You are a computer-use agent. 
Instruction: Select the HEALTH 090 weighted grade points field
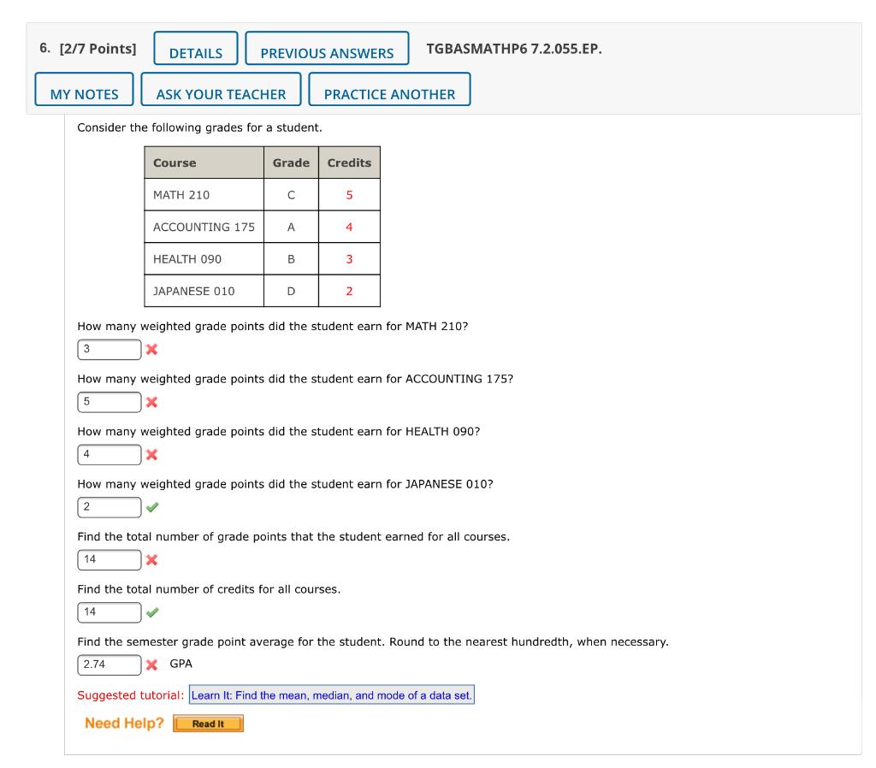click(x=109, y=455)
